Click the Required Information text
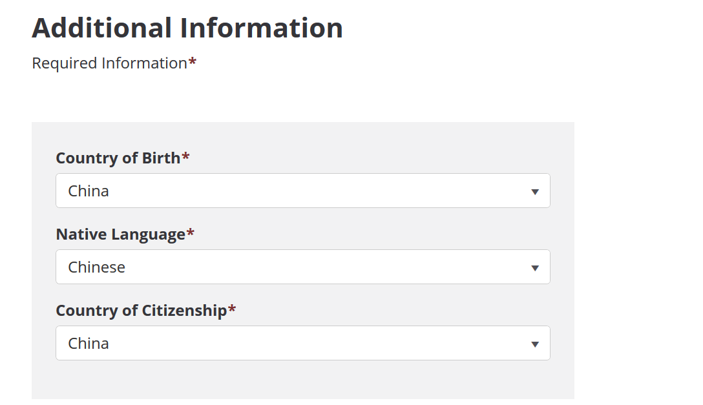The width and height of the screenshot is (703, 405). coord(109,63)
